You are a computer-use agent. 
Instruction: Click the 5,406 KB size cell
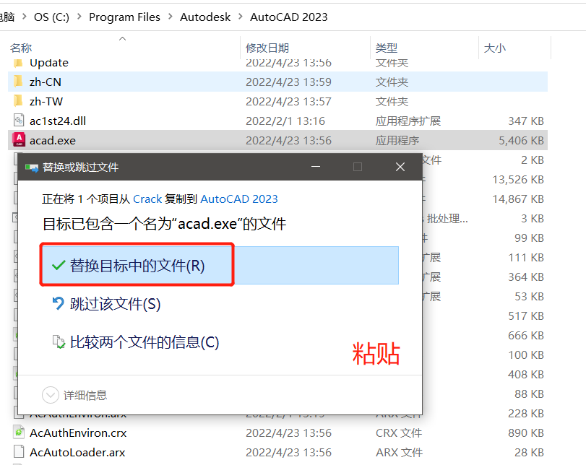click(521, 140)
